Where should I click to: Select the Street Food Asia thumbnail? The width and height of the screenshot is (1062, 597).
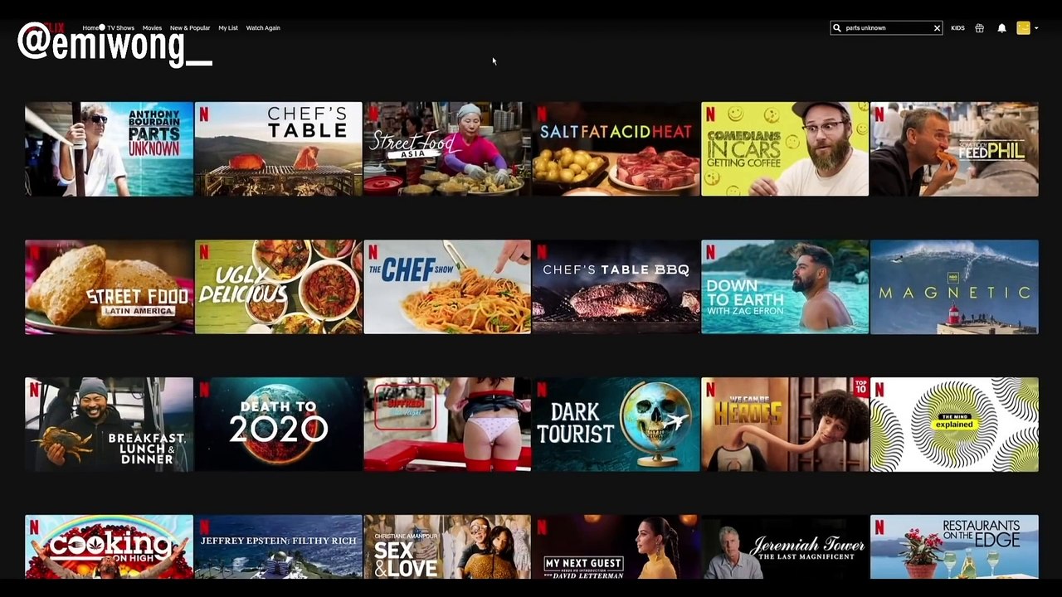pyautogui.click(x=447, y=149)
